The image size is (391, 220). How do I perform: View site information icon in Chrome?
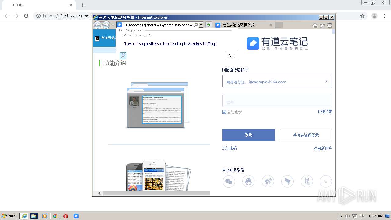point(38,16)
